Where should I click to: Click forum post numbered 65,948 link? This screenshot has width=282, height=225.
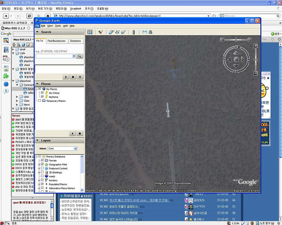[124, 207]
